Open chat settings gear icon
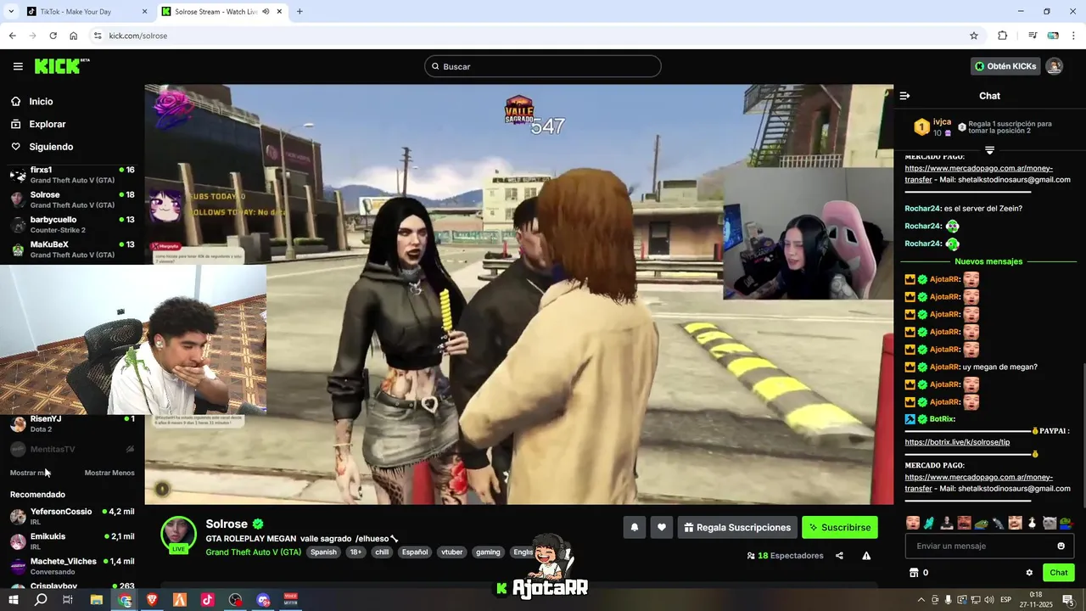This screenshot has width=1086, height=611. [1029, 573]
